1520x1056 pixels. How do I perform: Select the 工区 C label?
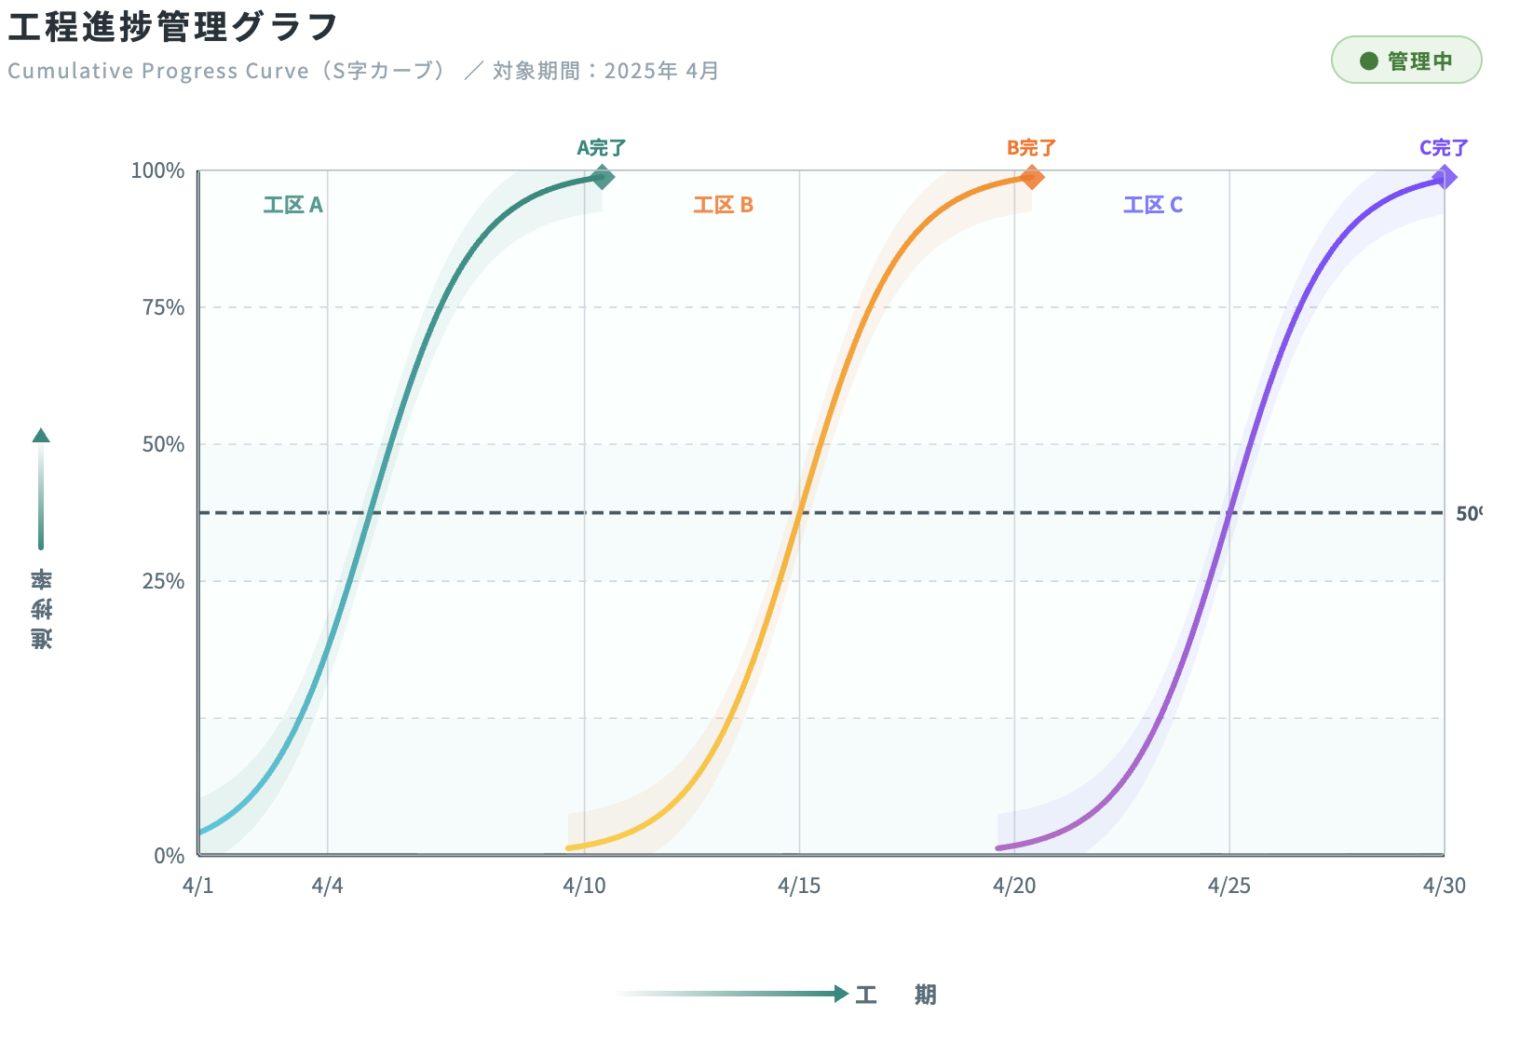(1153, 205)
